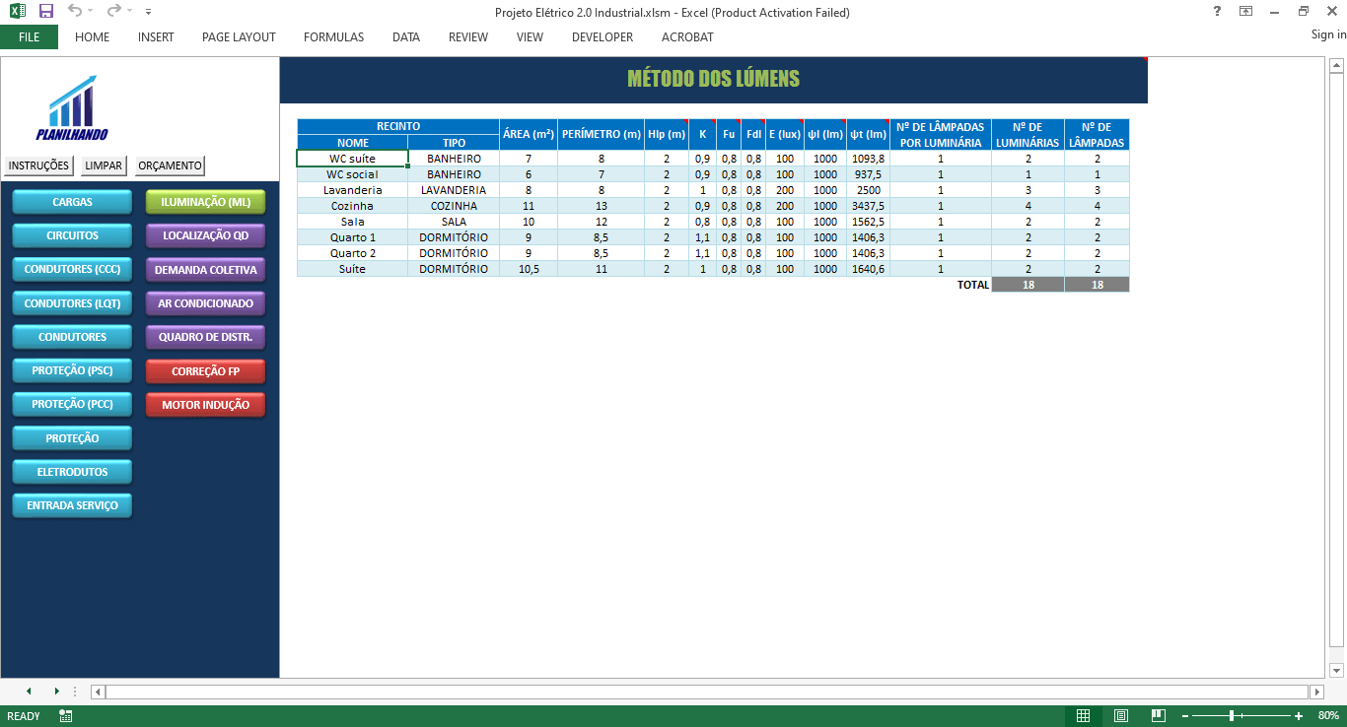Open the CARGAS sheet button
Image resolution: width=1347 pixels, height=727 pixels.
(72, 202)
